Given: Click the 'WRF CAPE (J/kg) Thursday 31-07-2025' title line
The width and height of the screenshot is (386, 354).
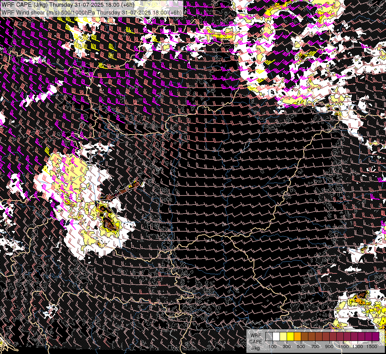Looking at the screenshot, I should [x=68, y=5].
